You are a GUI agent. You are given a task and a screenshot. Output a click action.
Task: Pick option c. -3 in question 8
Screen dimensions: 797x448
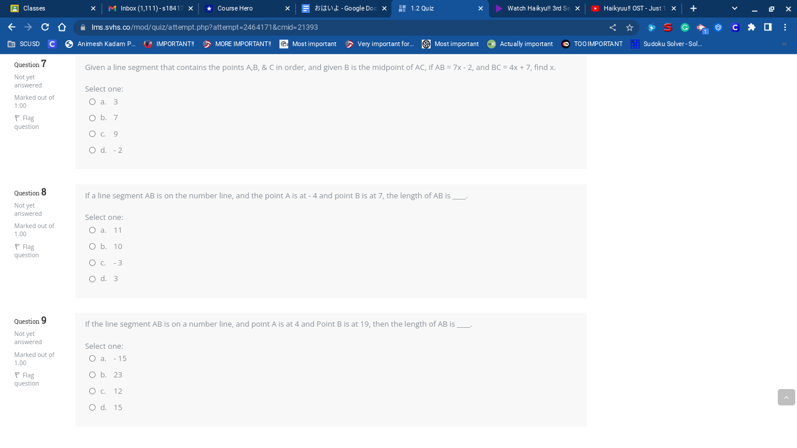click(x=92, y=262)
